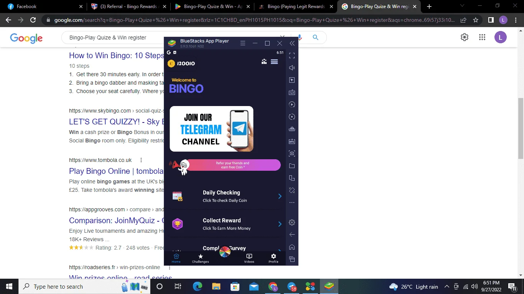Open tombola result three-dot options

click(141, 160)
